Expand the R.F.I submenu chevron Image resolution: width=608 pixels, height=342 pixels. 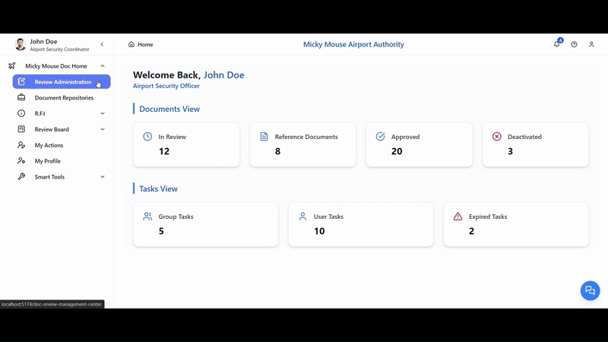[x=103, y=113]
